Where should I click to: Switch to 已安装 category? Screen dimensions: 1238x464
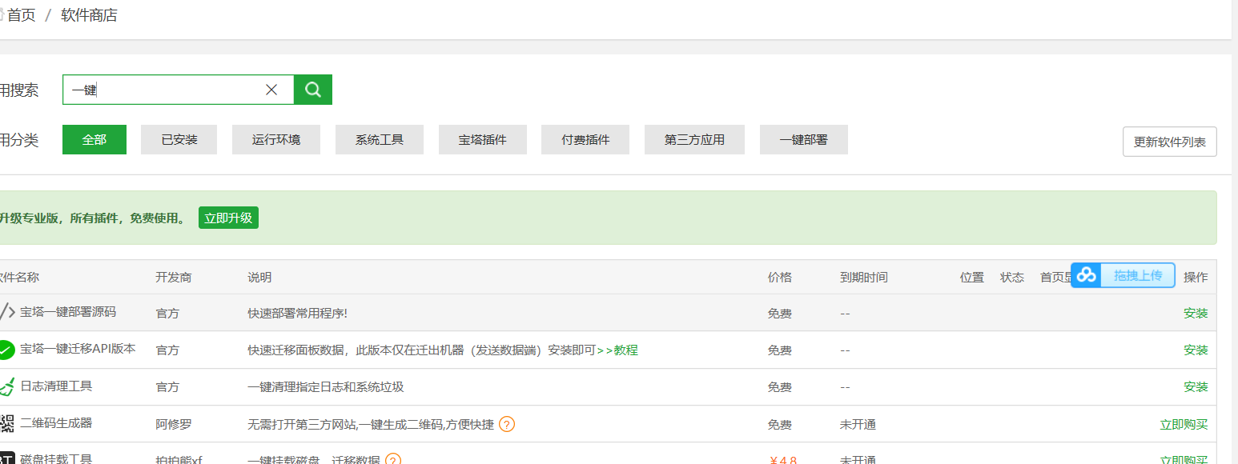pos(179,139)
